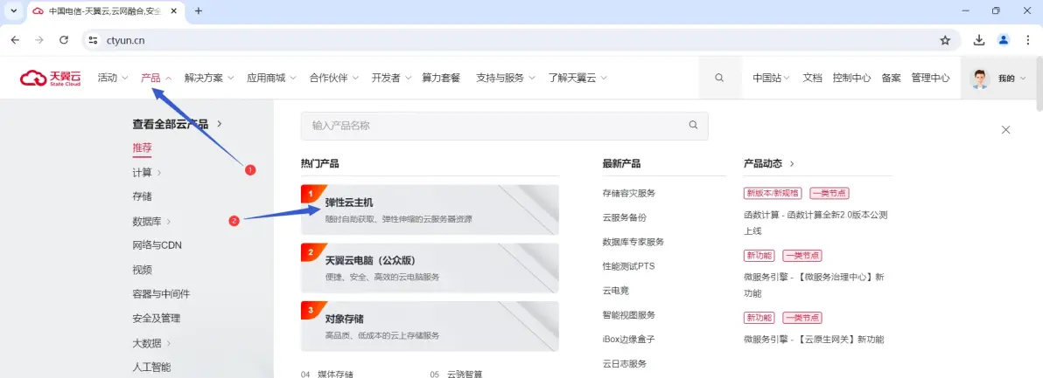Open Chrome three-dot menu

pyautogui.click(x=1027, y=40)
